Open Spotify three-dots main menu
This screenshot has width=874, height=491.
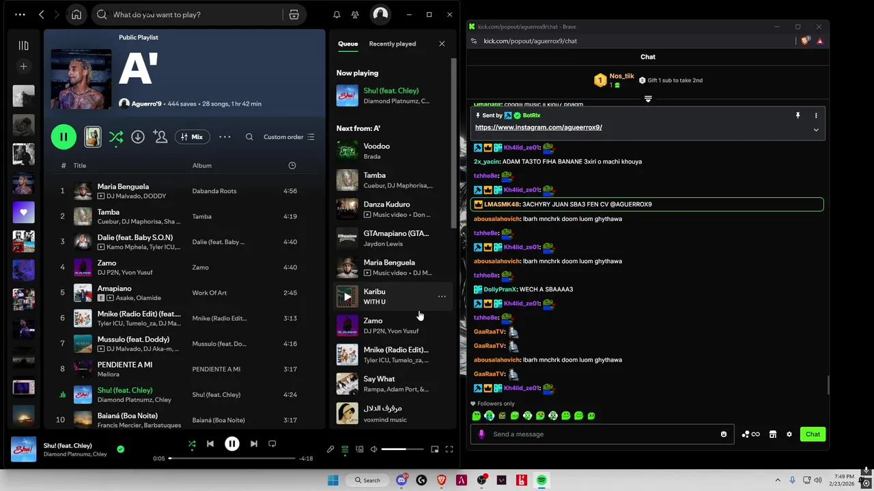pos(20,14)
